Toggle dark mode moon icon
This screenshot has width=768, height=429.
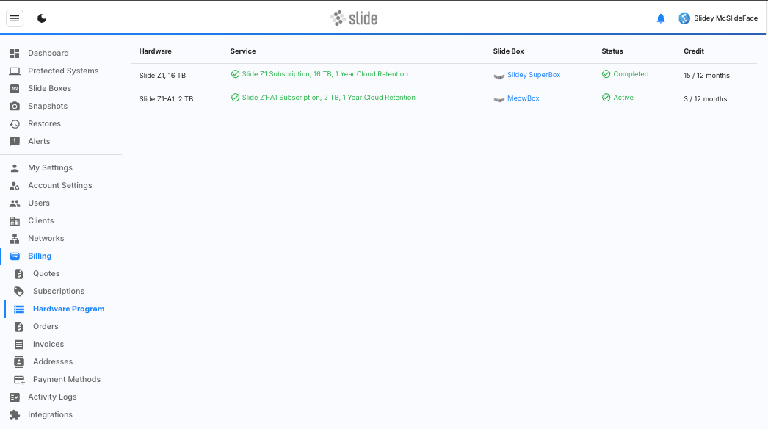[x=42, y=18]
